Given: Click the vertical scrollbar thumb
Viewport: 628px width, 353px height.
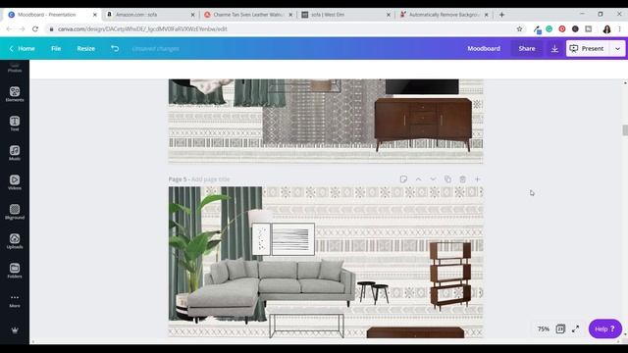Looking at the screenshot, I should [x=625, y=130].
